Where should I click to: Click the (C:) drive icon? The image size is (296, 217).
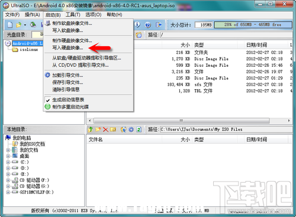coord(15,162)
